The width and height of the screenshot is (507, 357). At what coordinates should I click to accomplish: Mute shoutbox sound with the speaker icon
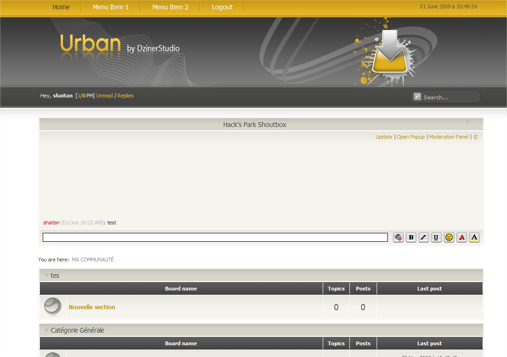398,238
